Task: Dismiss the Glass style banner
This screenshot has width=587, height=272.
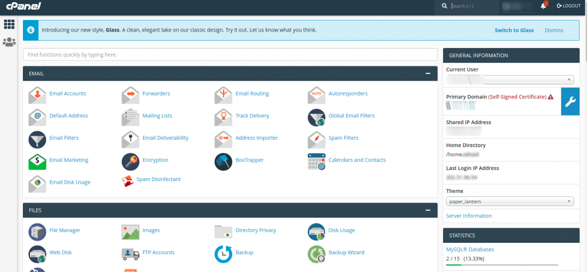Action: click(x=554, y=30)
